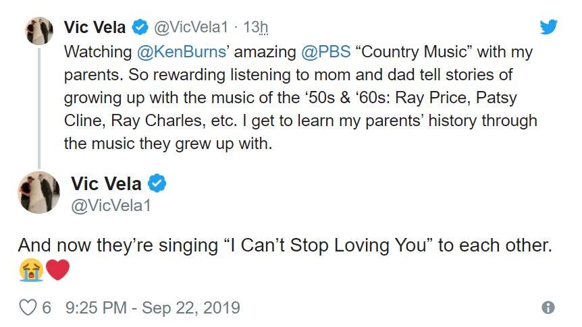Open @VicVela1 handle below the large name
Screen dimensions: 582x327
pos(111,206)
